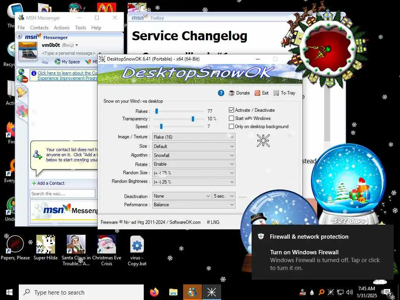400x300 pixels.
Task: Send DesktopSnowOK To-Tray
Action: pyautogui.click(x=284, y=93)
